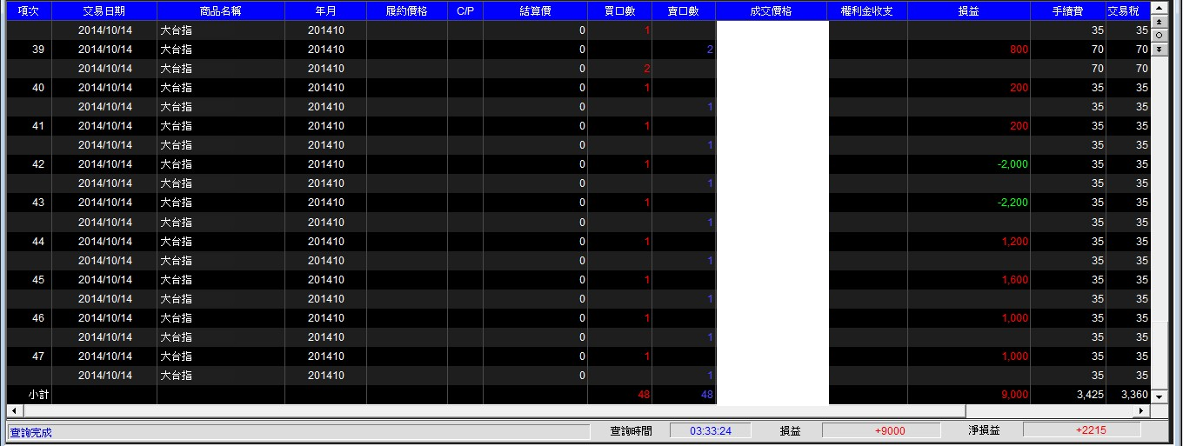Click the 2014/10/14 trade date in row 45
The image size is (1183, 446).
pos(105,280)
